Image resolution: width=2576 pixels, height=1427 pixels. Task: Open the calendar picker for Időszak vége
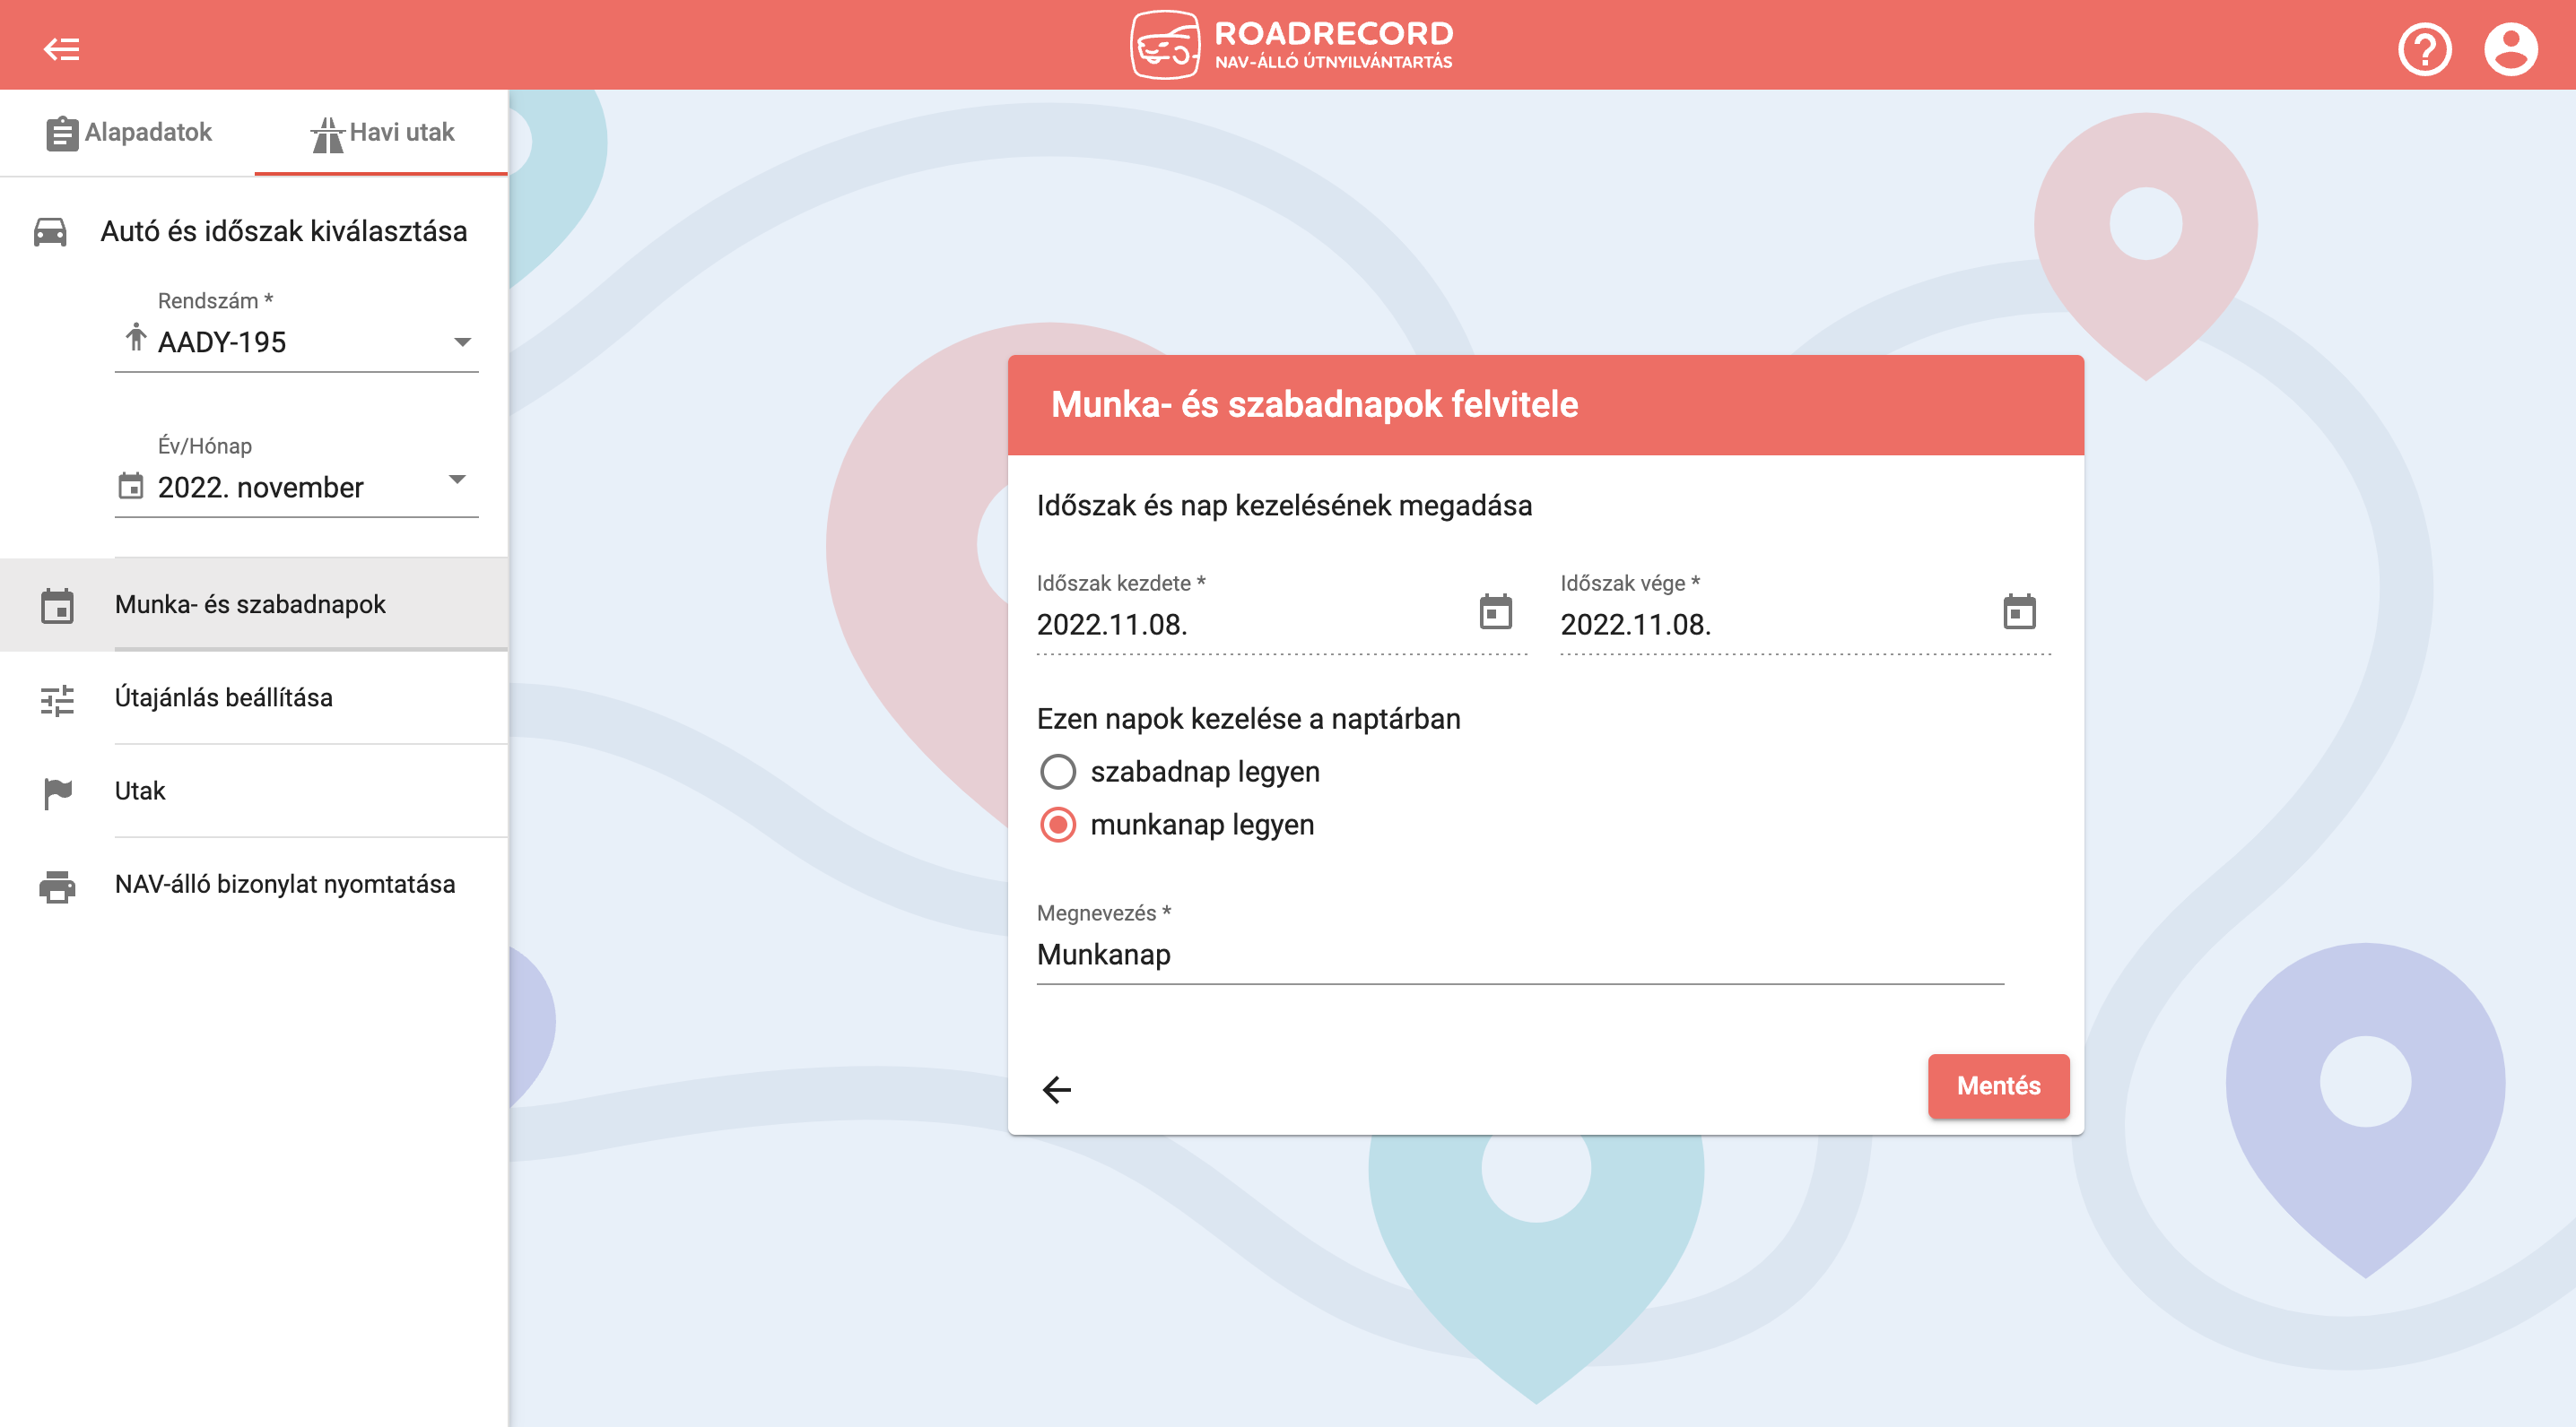point(2019,610)
